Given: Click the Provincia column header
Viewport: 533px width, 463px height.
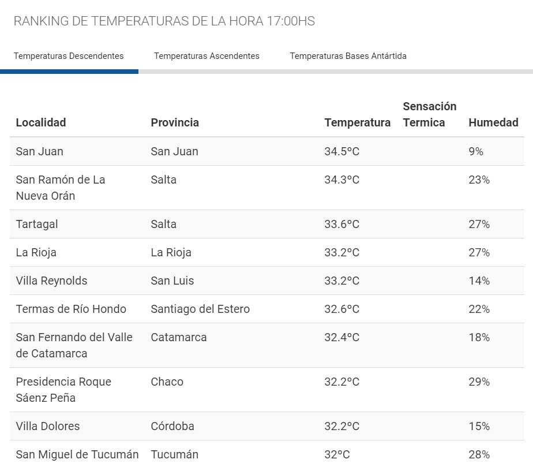Looking at the screenshot, I should [x=175, y=122].
